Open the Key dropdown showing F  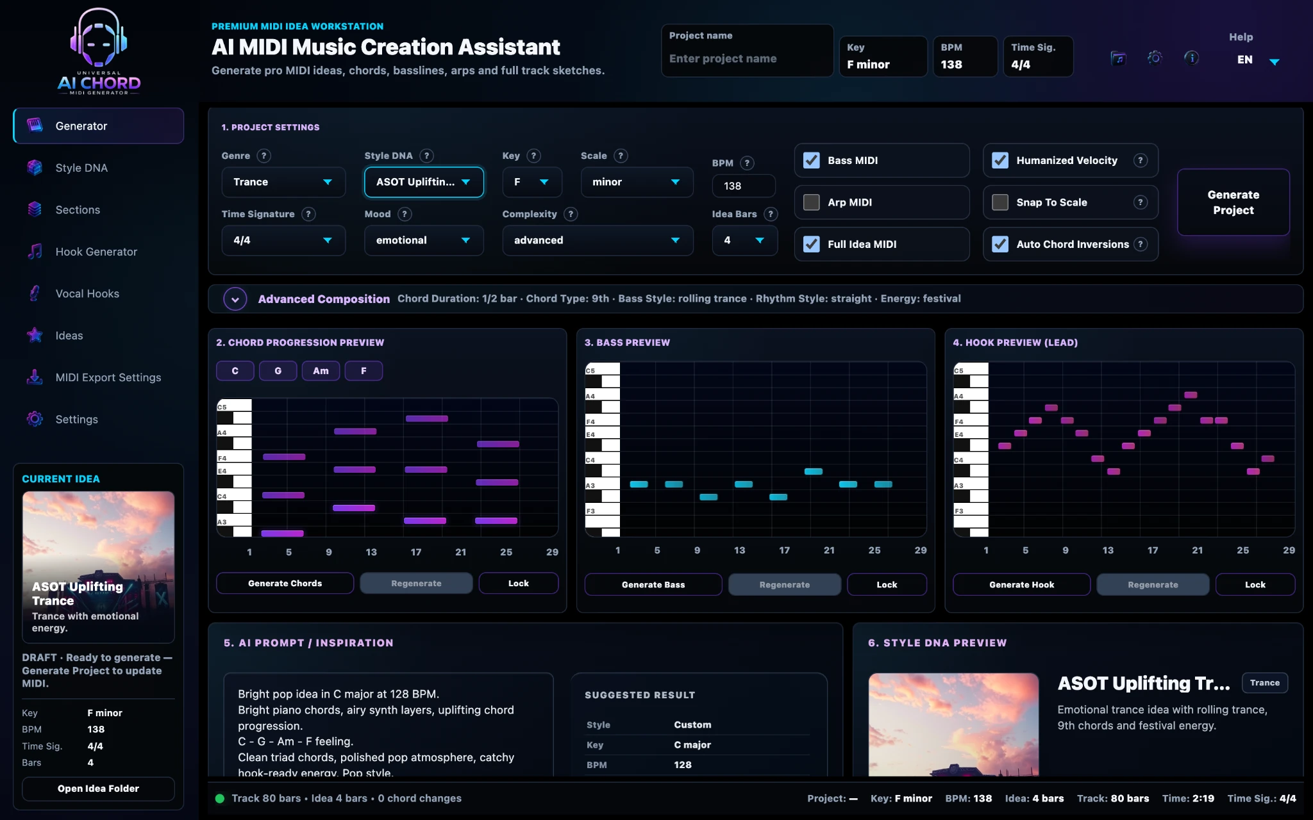coord(532,182)
